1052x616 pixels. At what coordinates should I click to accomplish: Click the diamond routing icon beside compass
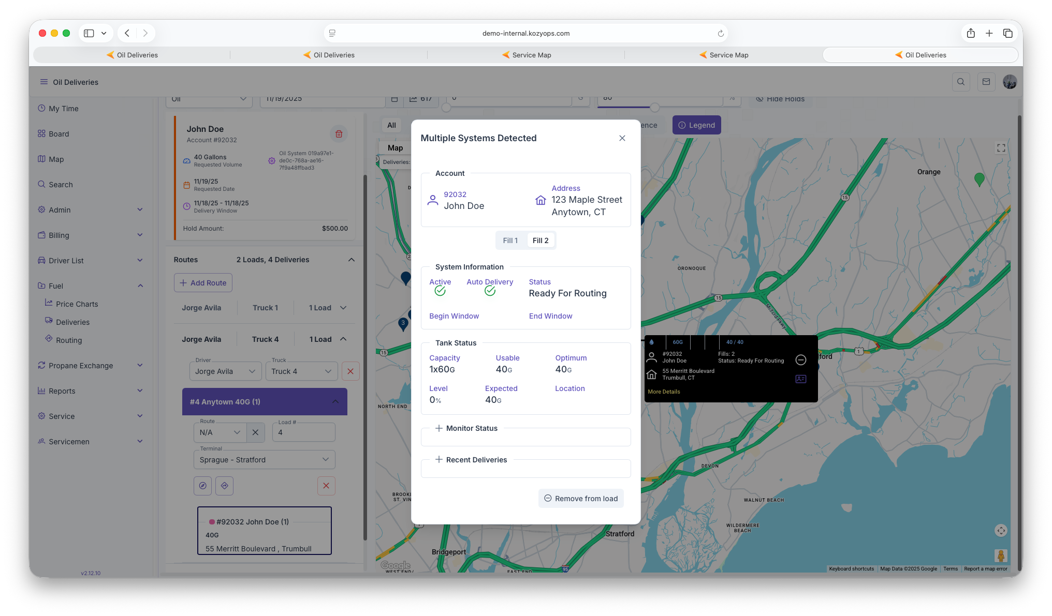click(x=224, y=486)
